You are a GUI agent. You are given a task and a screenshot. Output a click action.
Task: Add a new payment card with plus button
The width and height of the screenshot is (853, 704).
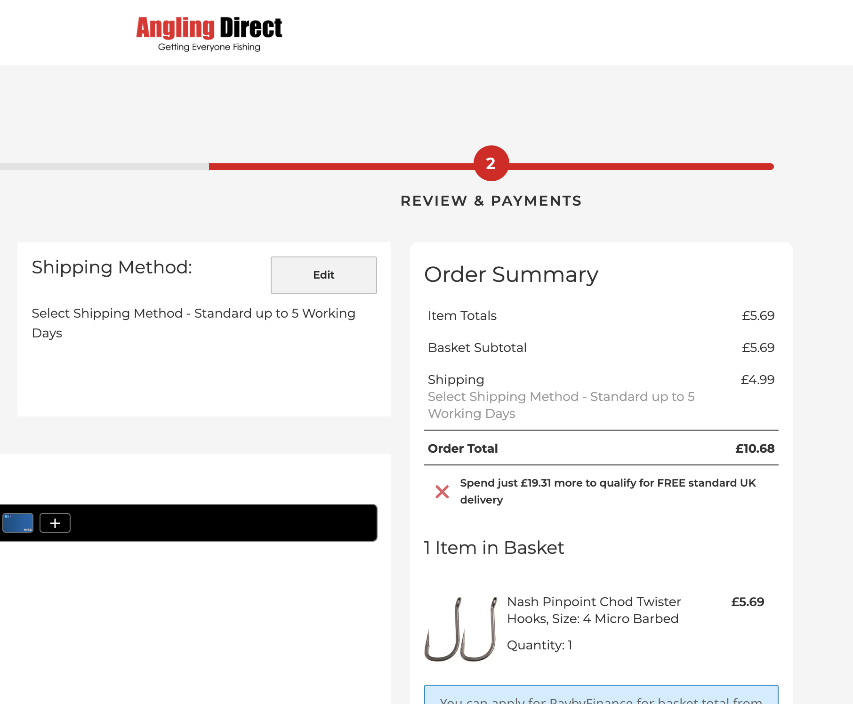pyautogui.click(x=55, y=523)
